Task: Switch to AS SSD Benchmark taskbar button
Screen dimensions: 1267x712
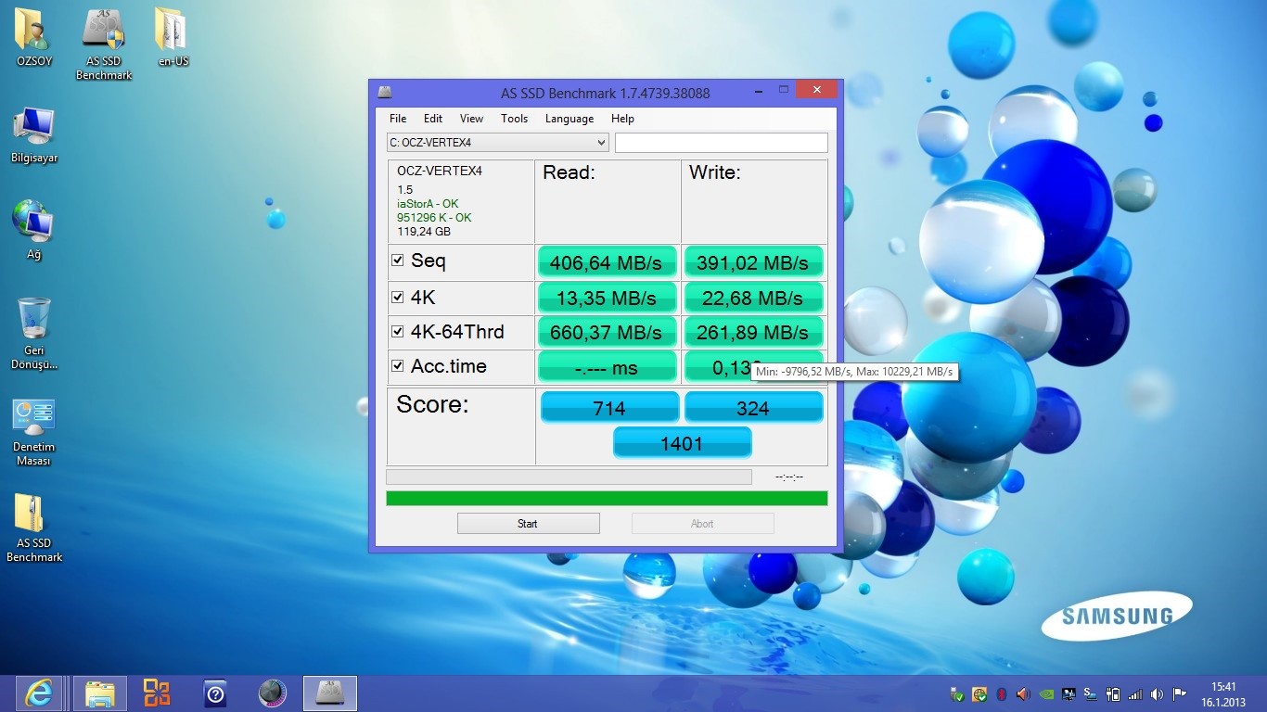Action: [330, 693]
